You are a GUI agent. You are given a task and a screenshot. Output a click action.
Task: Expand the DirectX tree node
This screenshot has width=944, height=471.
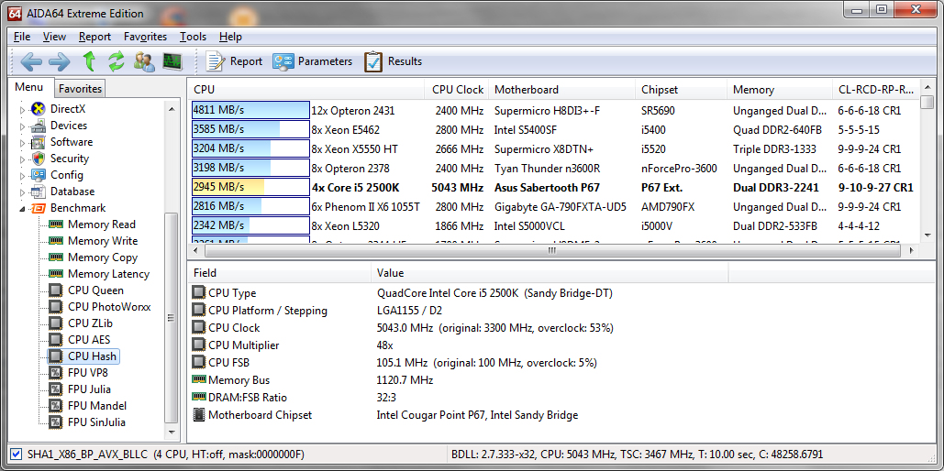pyautogui.click(x=23, y=109)
